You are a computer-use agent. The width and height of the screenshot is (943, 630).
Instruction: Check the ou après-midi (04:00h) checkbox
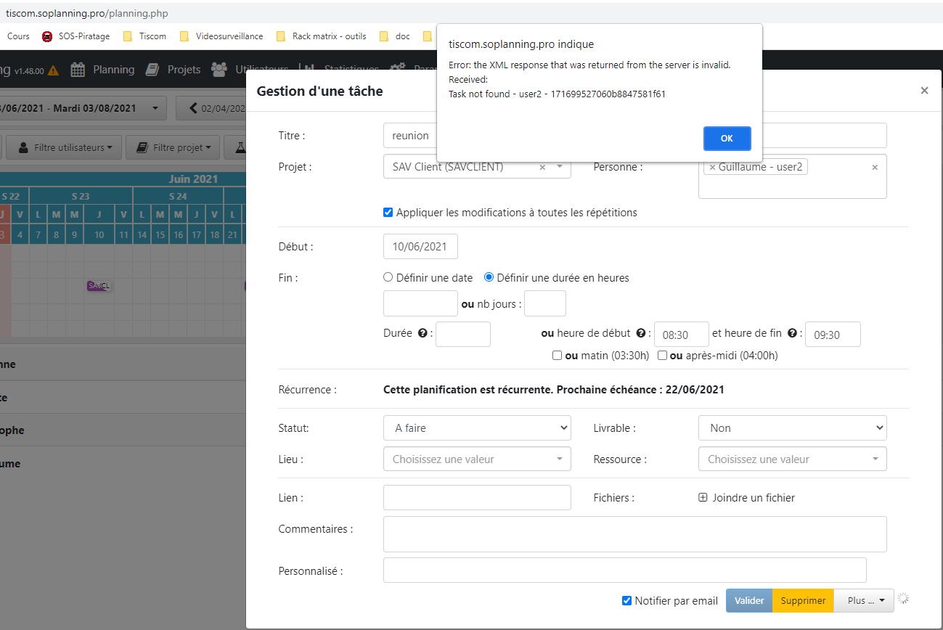[662, 356]
